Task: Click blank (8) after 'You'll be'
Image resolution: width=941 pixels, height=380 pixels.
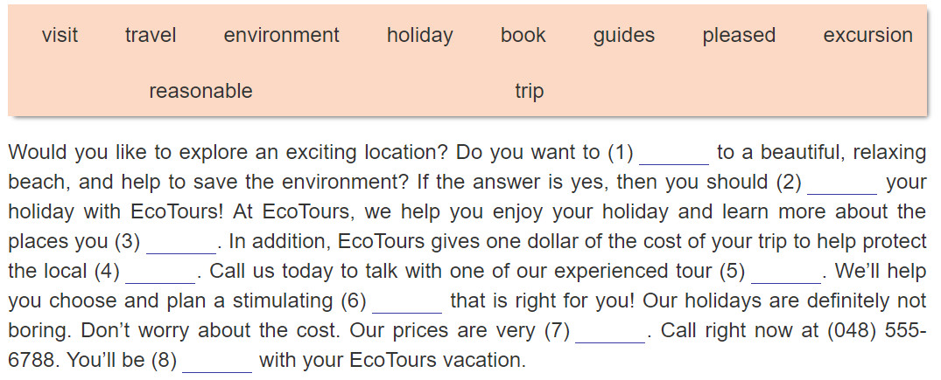Action: (217, 362)
